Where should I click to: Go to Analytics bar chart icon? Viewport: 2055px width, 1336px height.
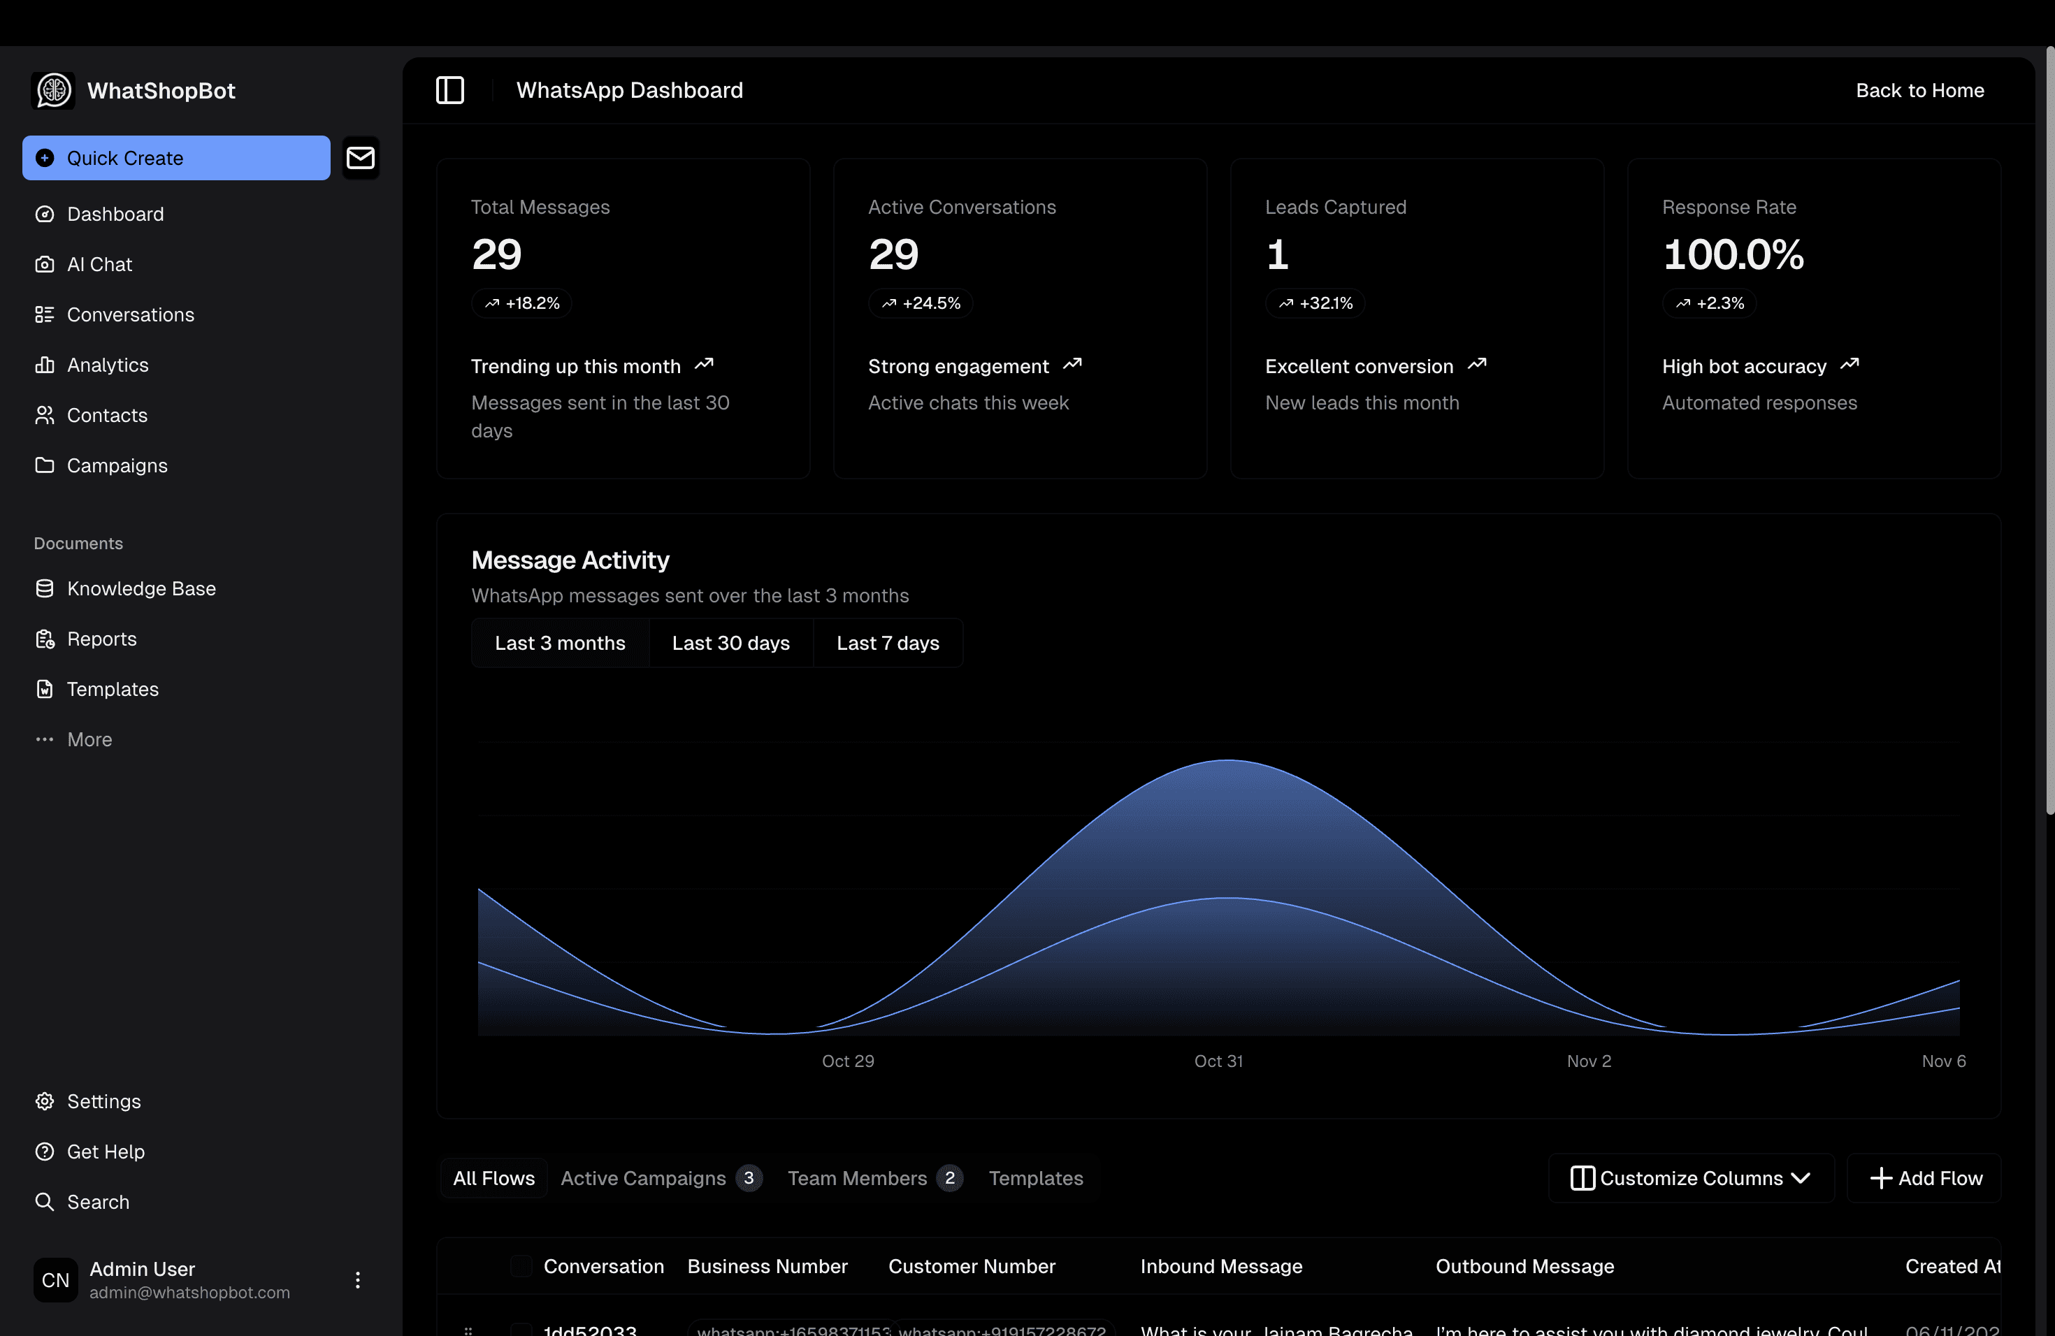44,365
